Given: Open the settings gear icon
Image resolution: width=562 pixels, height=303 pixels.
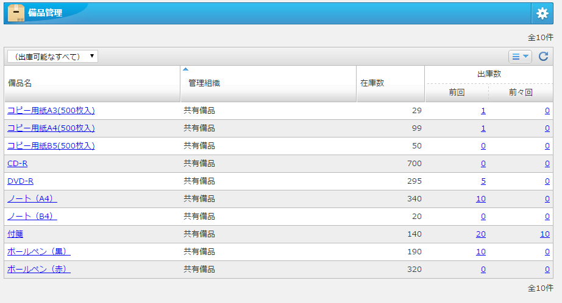Looking at the screenshot, I should coord(542,13).
